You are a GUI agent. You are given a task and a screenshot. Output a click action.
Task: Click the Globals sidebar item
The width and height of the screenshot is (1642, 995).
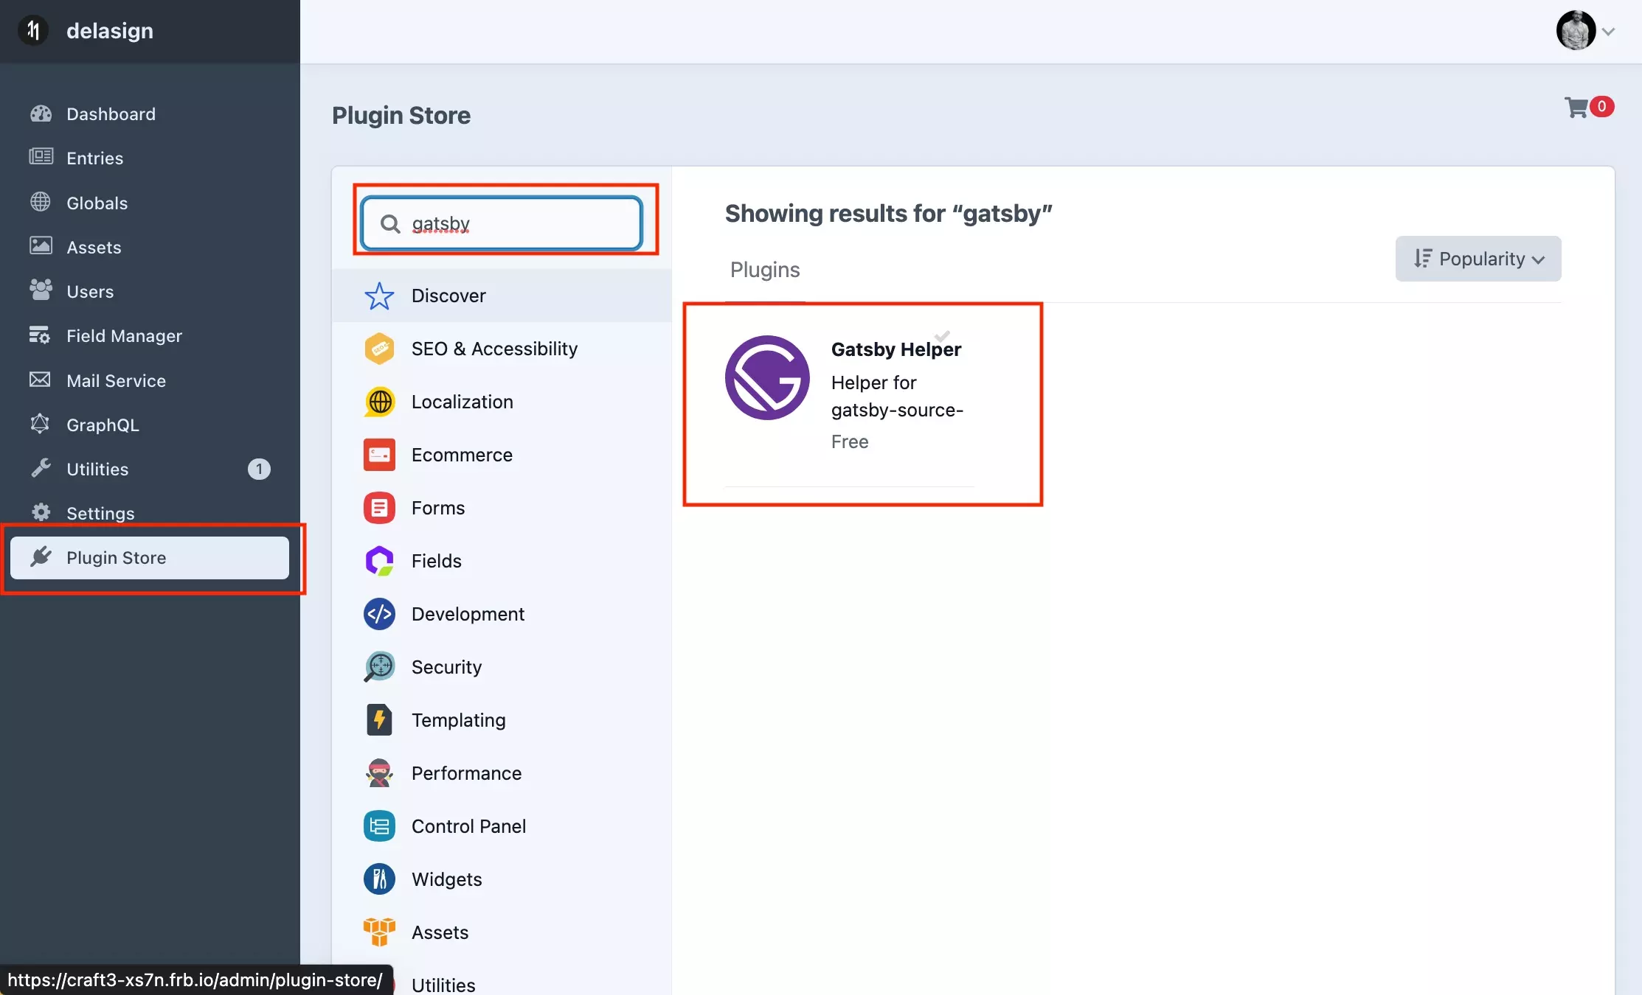coord(96,201)
